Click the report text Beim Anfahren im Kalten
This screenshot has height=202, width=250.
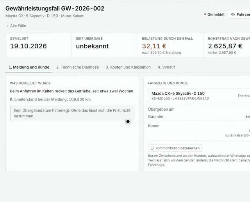point(72,91)
